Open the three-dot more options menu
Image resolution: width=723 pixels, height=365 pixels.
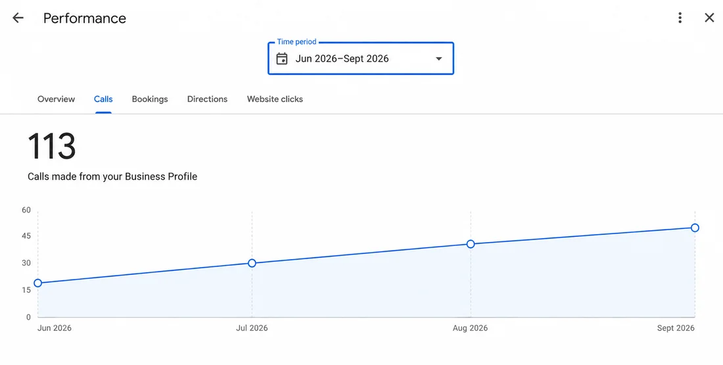coord(680,18)
